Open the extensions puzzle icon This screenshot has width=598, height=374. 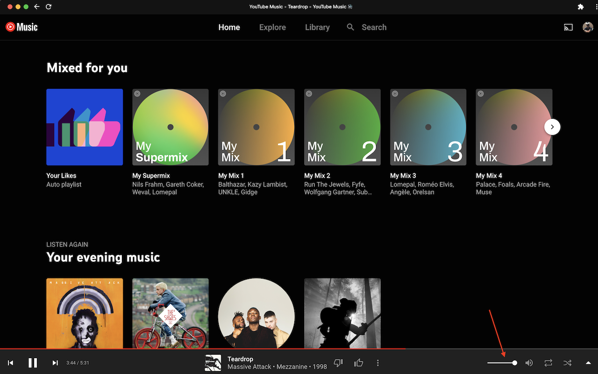pos(581,7)
